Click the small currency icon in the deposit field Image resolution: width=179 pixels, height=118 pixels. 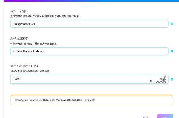151,81
